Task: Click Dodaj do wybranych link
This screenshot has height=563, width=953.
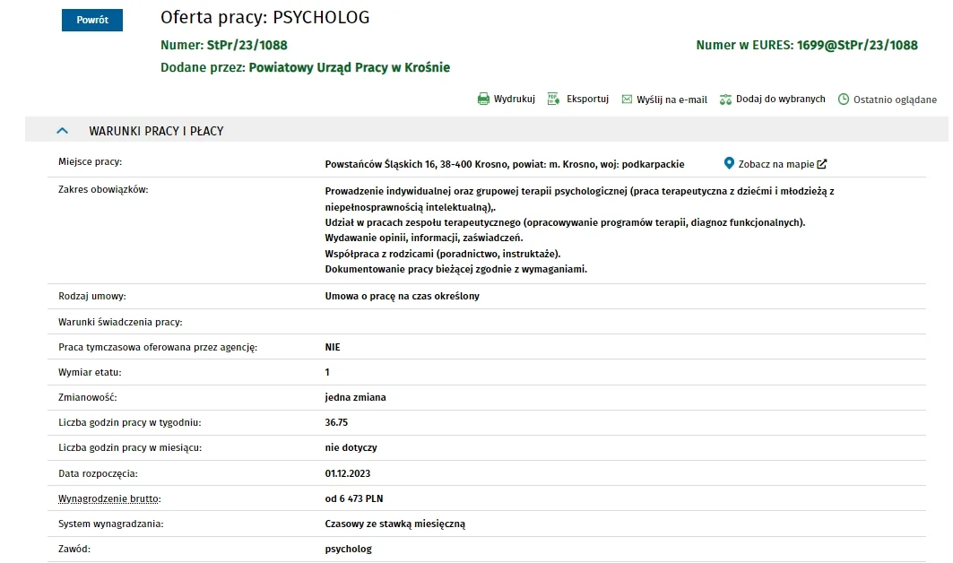Action: click(780, 100)
